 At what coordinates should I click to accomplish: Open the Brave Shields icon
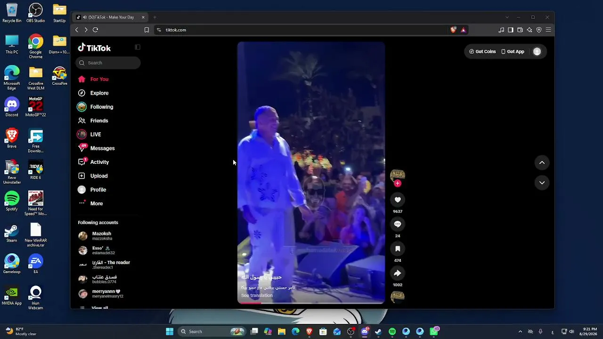click(x=453, y=30)
